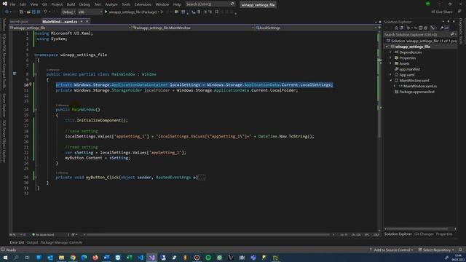Toggle Show All Files in Solution Explorer
466x262 pixels.
(425, 28)
